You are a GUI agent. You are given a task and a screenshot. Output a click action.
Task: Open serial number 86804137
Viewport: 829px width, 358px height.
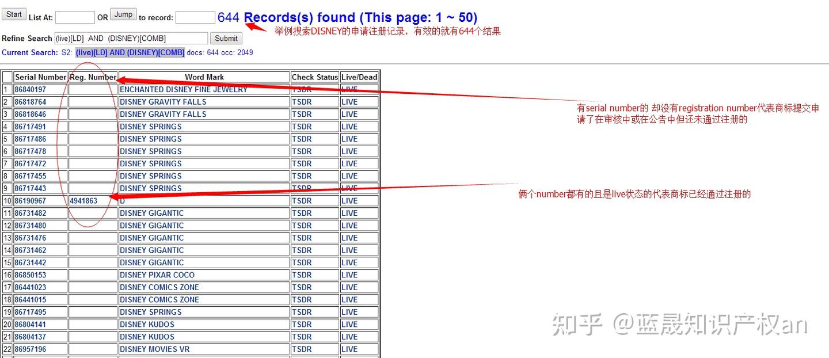tap(31, 337)
